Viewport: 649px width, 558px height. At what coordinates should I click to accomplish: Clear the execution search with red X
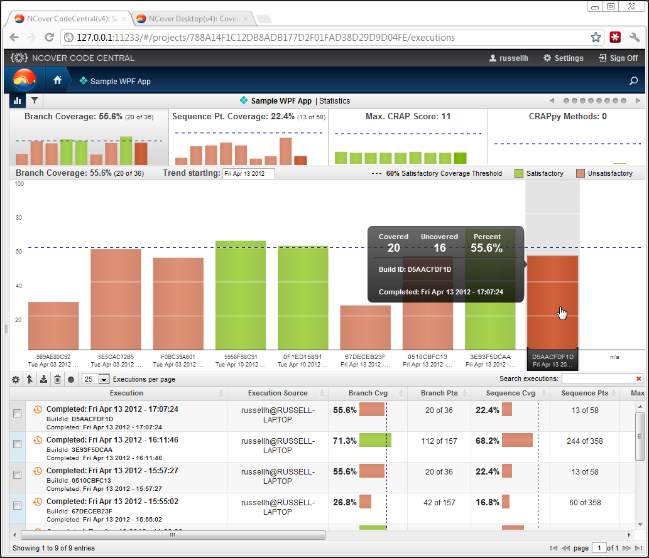(x=639, y=379)
